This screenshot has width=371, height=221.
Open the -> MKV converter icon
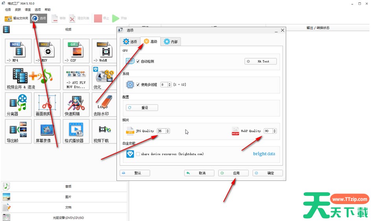coord(47,51)
